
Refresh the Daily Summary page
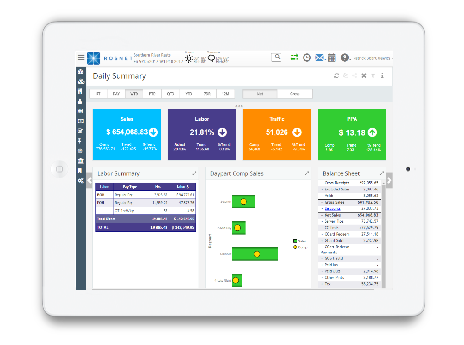point(336,76)
